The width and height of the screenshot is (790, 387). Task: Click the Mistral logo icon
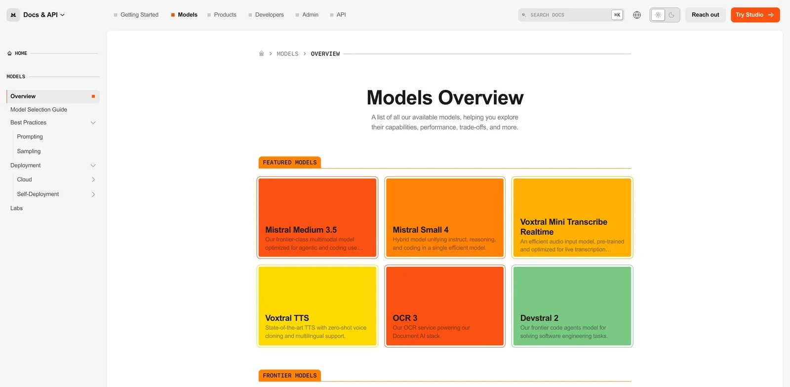(13, 15)
